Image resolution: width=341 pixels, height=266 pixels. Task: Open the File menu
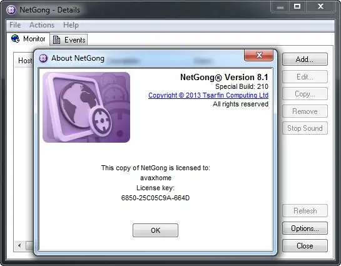pyautogui.click(x=15, y=25)
